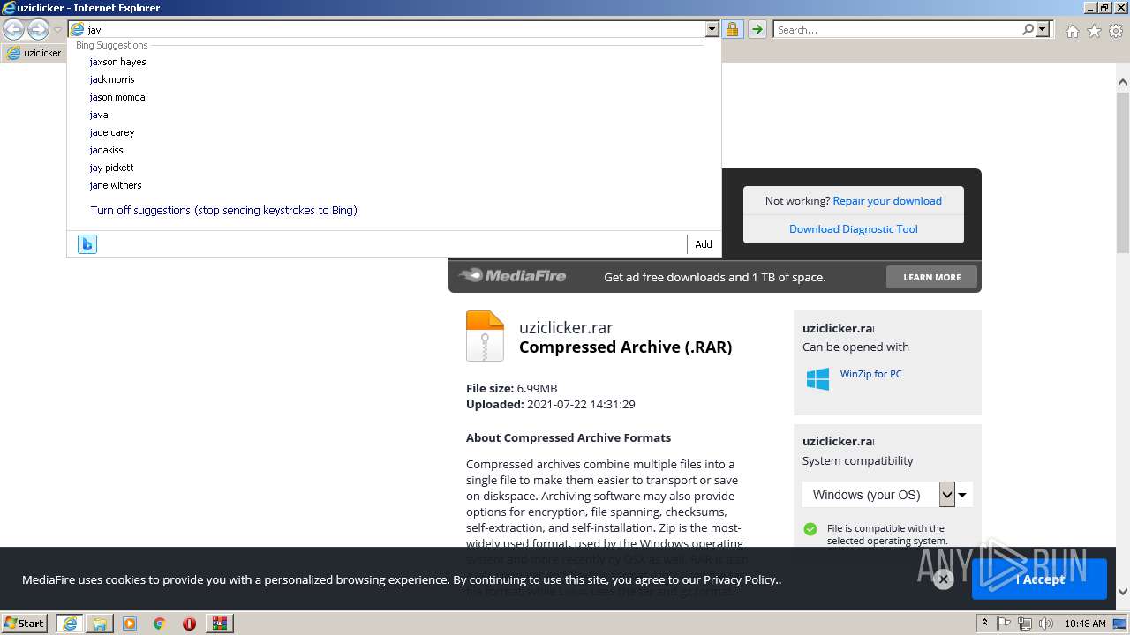Select suggestion 'jaxson hayes'
Viewport: 1130px width, 635px height.
click(117, 62)
